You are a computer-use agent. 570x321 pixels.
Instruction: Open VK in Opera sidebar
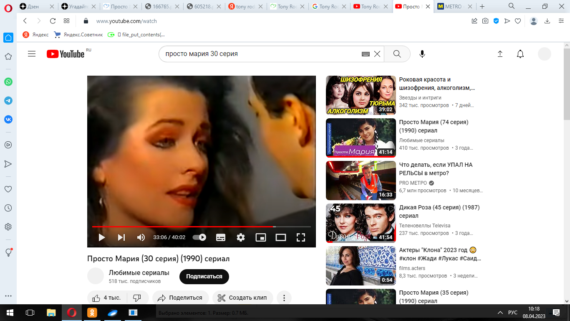tap(8, 120)
